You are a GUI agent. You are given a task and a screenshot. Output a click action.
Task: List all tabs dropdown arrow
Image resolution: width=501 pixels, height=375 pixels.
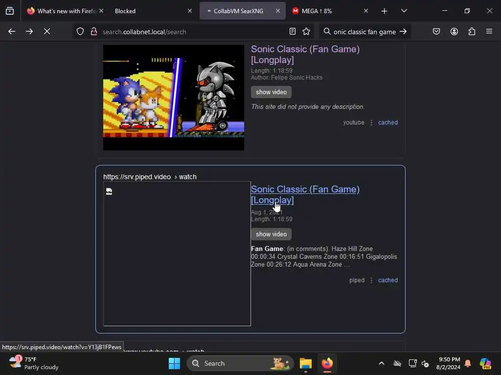pyautogui.click(x=404, y=11)
